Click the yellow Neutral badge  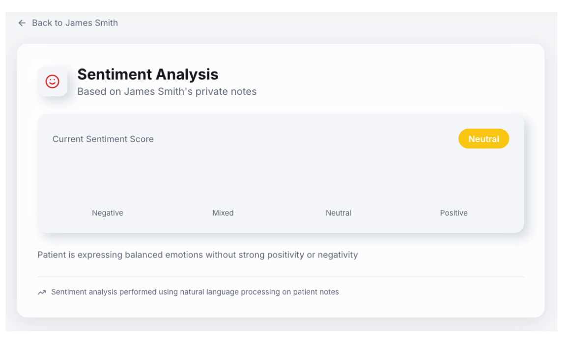click(x=483, y=139)
